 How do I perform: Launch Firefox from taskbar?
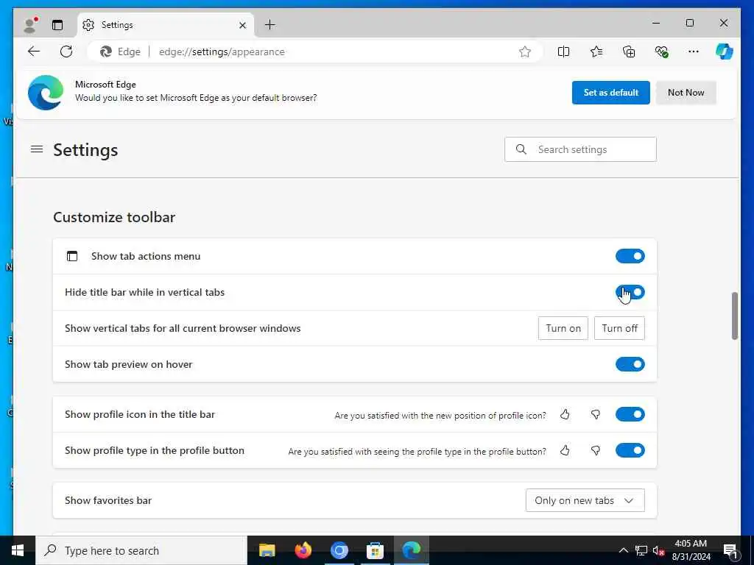[303, 550]
